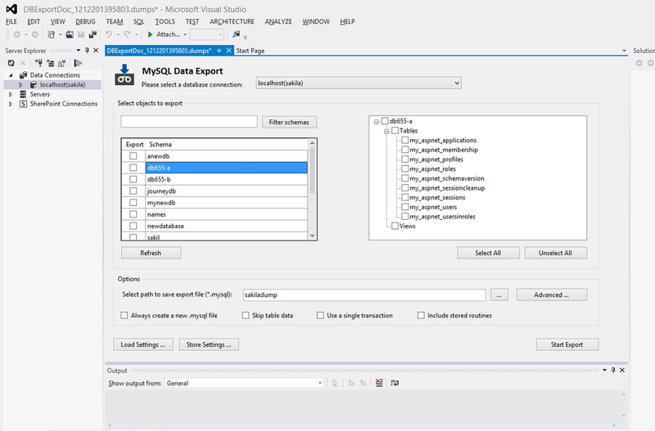The height and width of the screenshot is (431, 655).
Task: Open the DEBUG menu
Action: click(85, 22)
